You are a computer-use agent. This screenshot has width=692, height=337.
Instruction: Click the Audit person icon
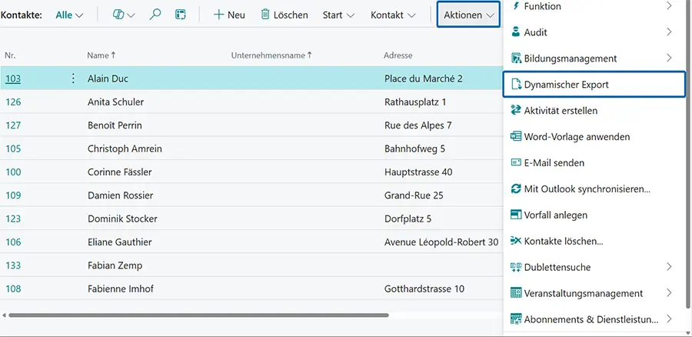(x=516, y=32)
